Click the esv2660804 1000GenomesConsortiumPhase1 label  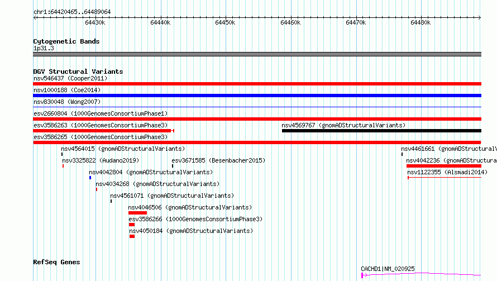click(101, 113)
